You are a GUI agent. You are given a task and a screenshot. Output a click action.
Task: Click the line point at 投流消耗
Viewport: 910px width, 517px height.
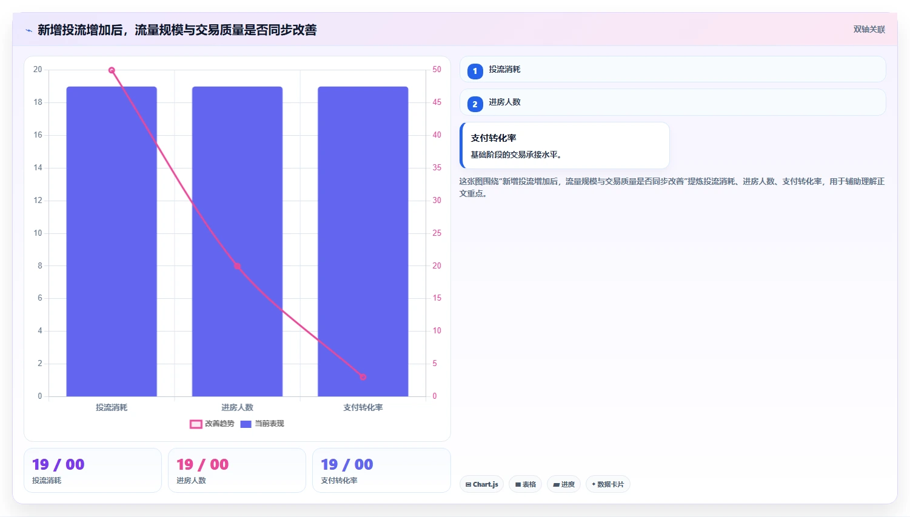112,70
